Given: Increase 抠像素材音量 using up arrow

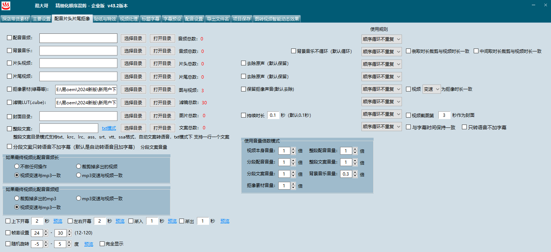Looking at the screenshot, I should (x=293, y=184).
